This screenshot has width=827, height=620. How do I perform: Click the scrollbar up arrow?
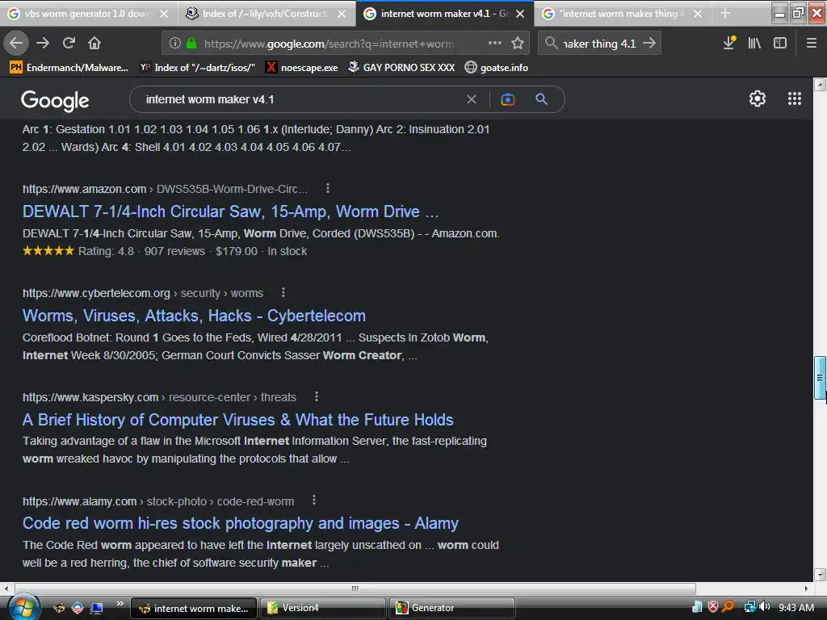pyautogui.click(x=820, y=84)
